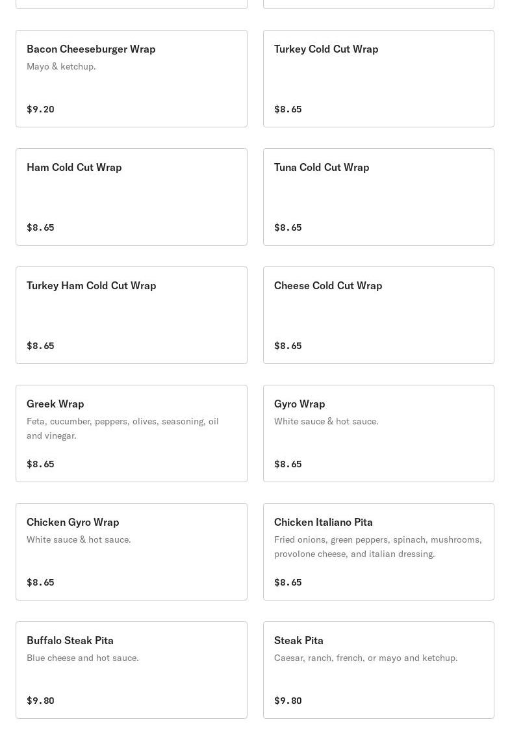
Task: Click the Steak Pita title
Action: [x=299, y=640]
